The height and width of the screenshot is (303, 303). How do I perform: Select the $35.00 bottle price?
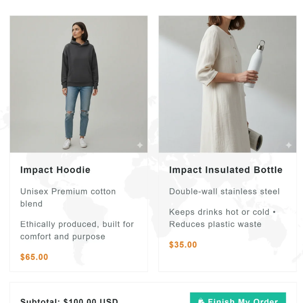(x=183, y=245)
